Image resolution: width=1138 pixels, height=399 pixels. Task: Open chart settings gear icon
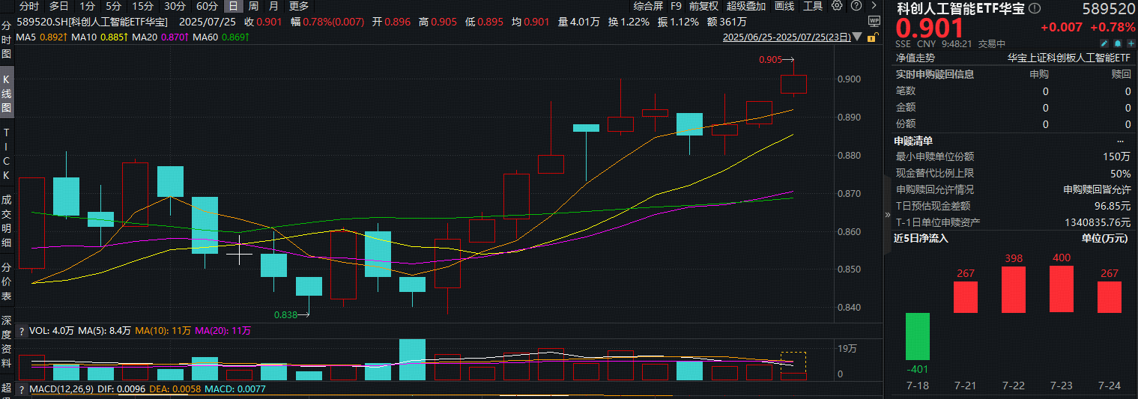837,6
